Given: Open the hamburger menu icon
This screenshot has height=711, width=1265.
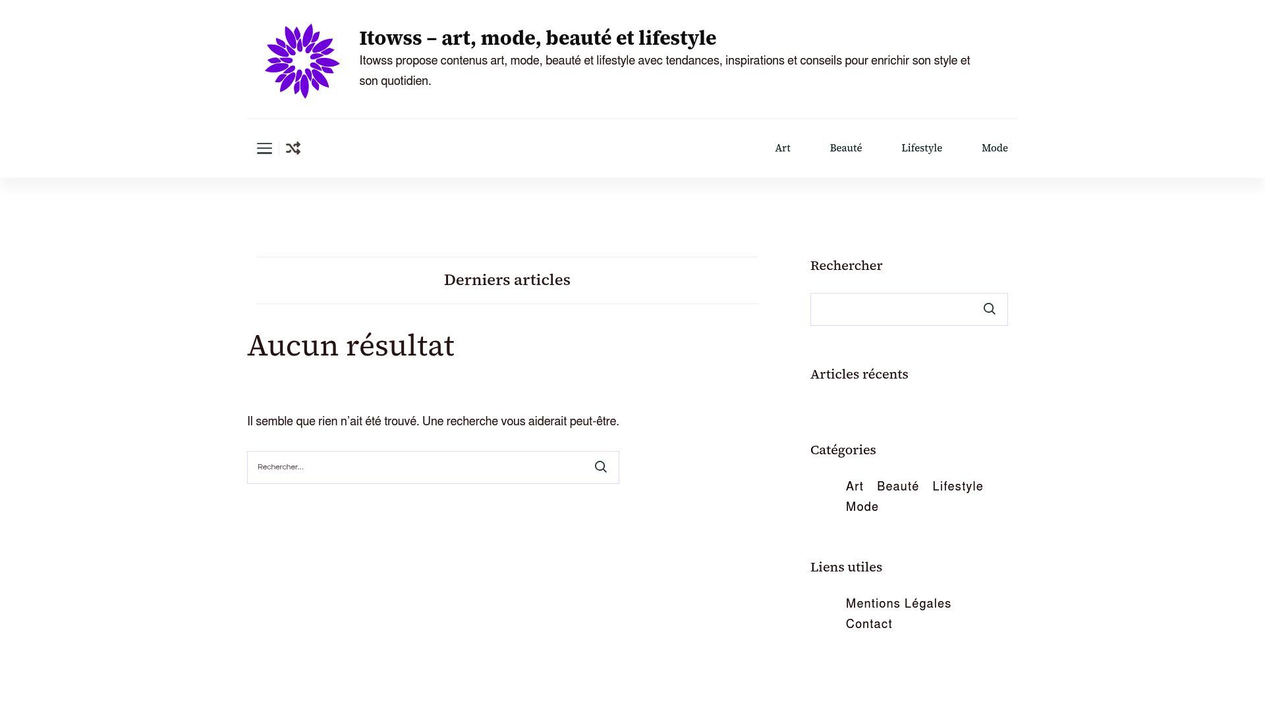Looking at the screenshot, I should click(x=264, y=148).
